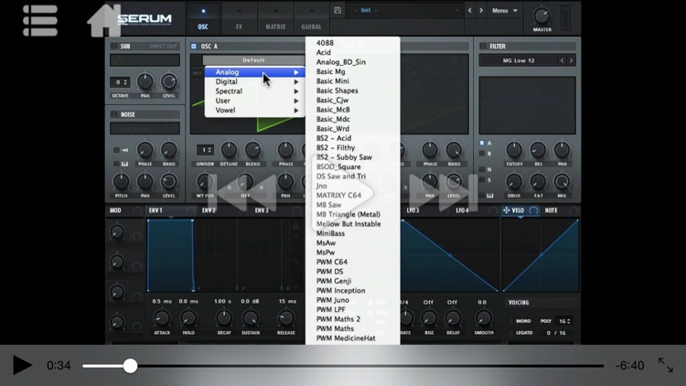Open the Menu dropdown
The height and width of the screenshot is (386, 686).
pos(504,10)
